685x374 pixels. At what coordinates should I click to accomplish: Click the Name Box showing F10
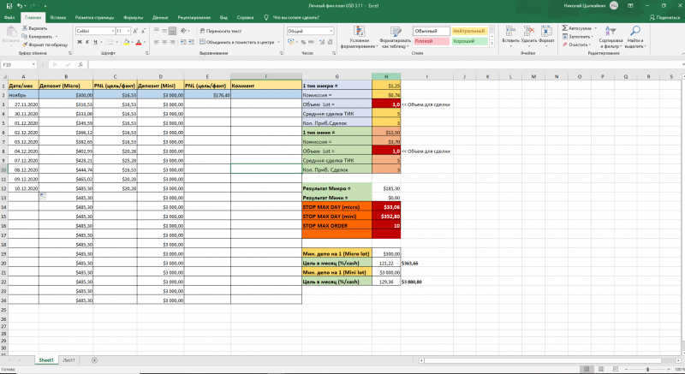pos(18,64)
